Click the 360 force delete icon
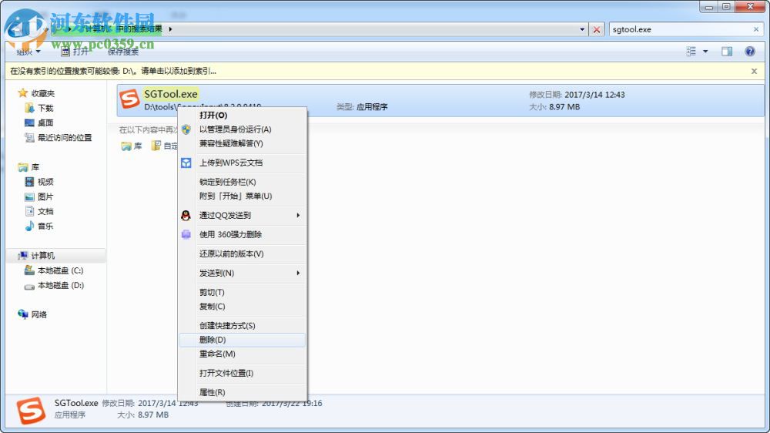 (x=186, y=234)
